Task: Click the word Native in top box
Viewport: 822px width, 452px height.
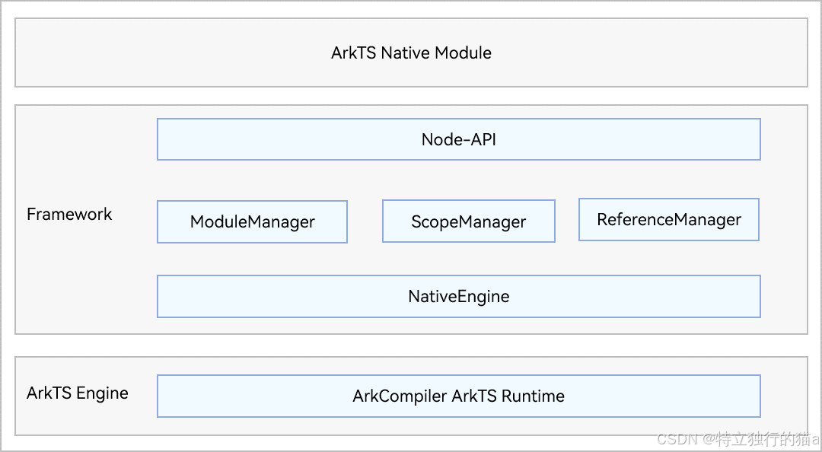Action: click(x=406, y=53)
